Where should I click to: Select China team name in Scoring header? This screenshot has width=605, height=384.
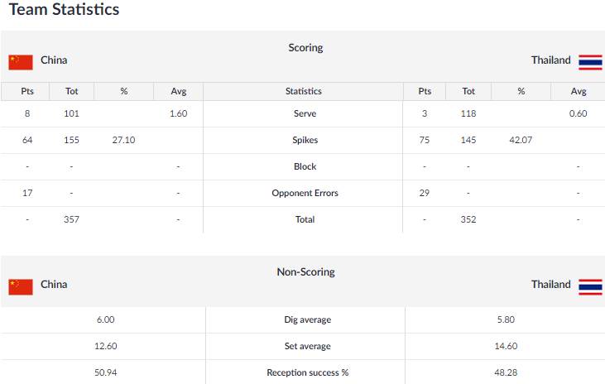pyautogui.click(x=54, y=60)
